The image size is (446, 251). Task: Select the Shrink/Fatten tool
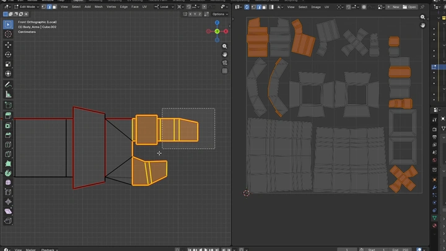8,202
